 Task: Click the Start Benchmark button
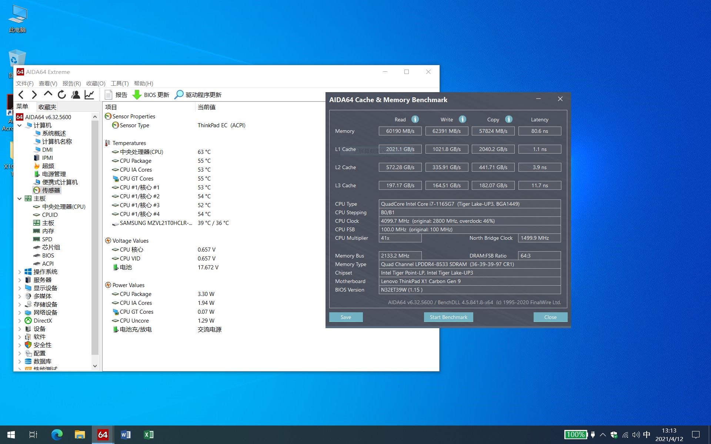coord(448,317)
